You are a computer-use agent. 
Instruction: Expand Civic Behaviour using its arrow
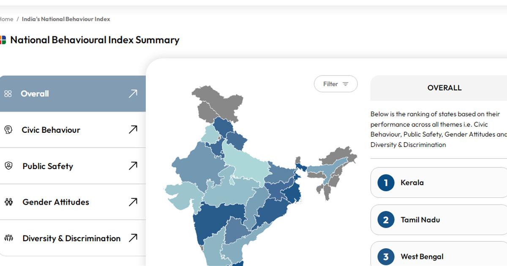click(x=132, y=129)
